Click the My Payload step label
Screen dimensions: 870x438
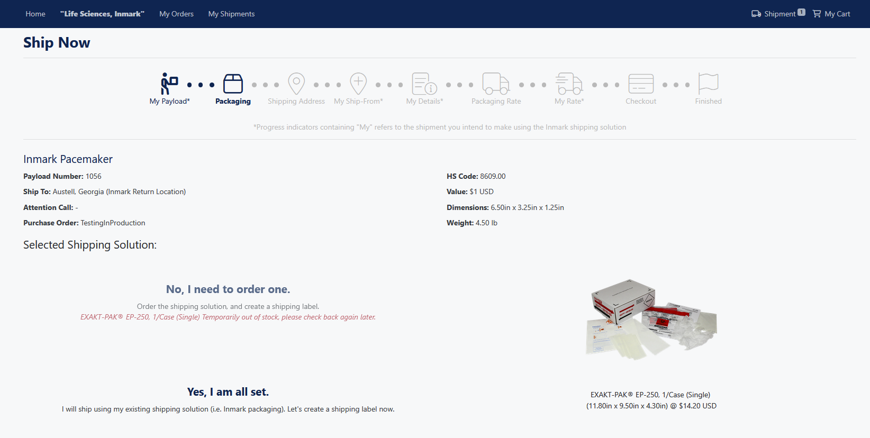point(169,101)
